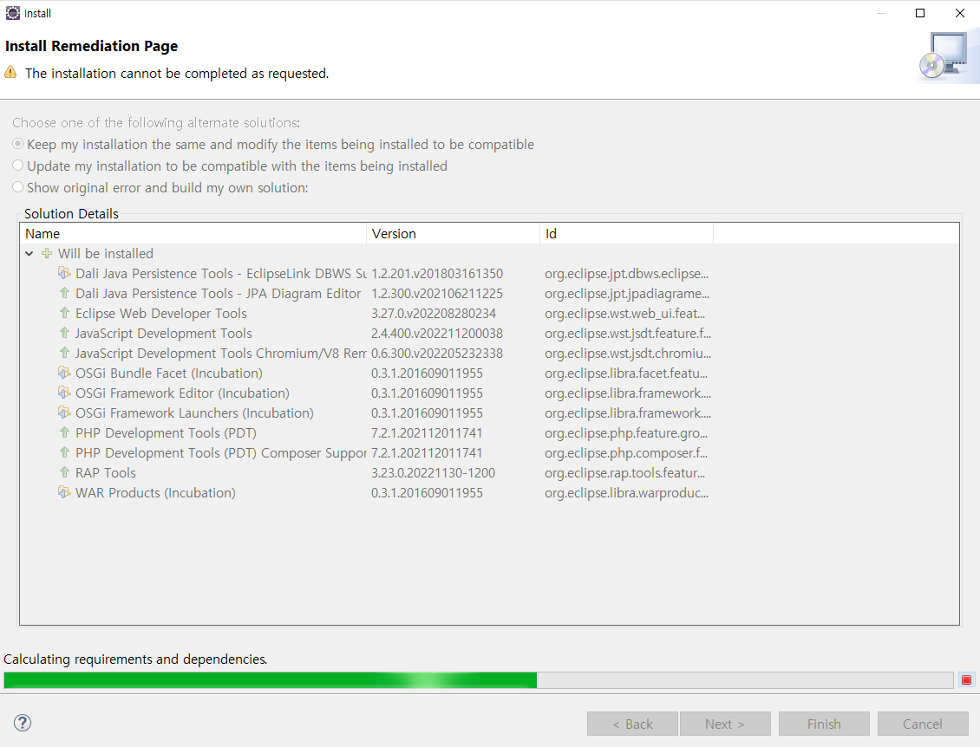This screenshot has height=747, width=980.
Task: Click the Cancel button
Action: click(x=923, y=724)
